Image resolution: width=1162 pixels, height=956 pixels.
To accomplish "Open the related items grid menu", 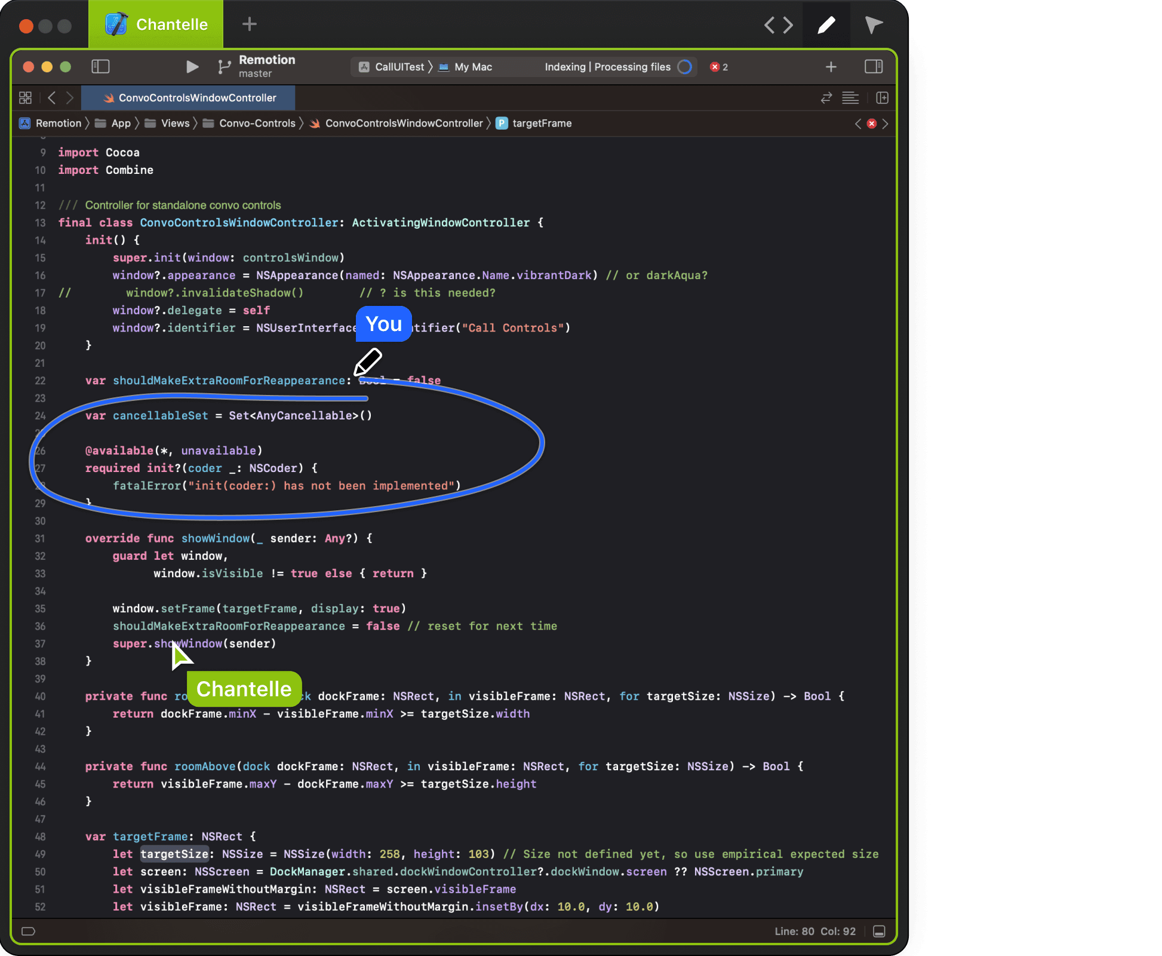I will [x=26, y=98].
